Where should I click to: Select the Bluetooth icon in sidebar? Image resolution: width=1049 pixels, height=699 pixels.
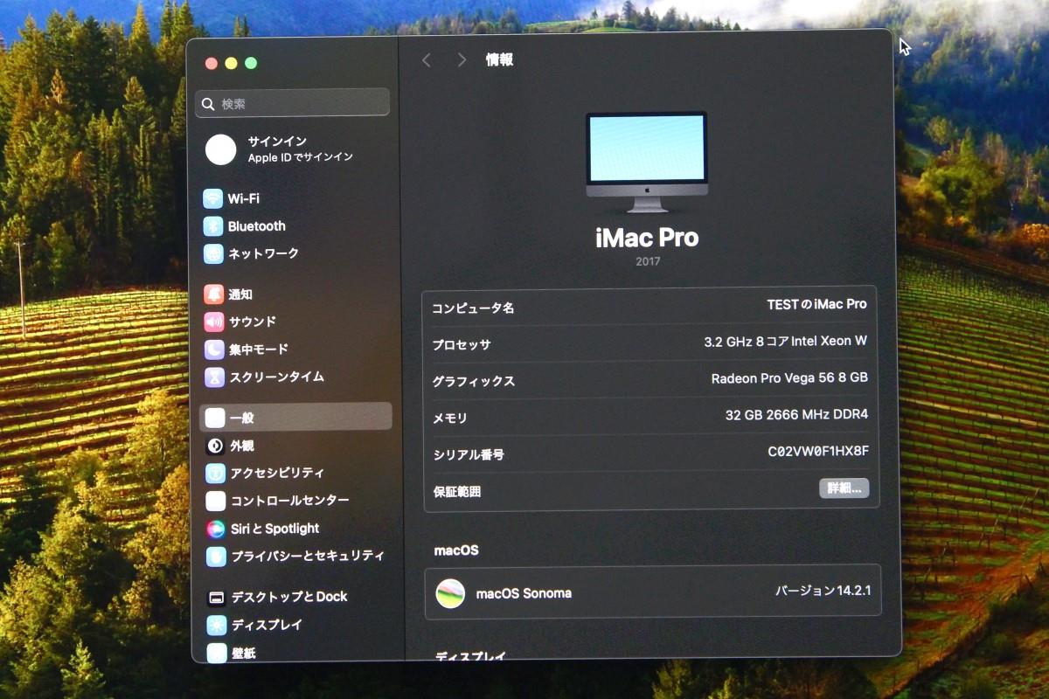point(213,226)
